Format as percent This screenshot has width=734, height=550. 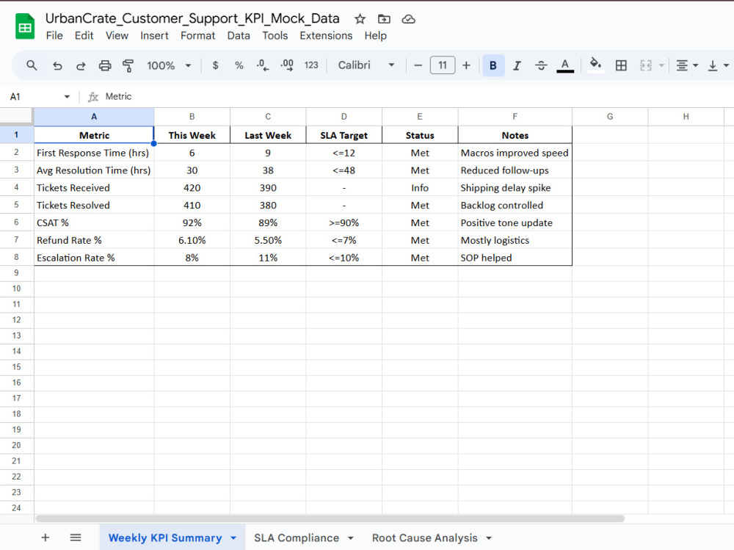coord(239,65)
